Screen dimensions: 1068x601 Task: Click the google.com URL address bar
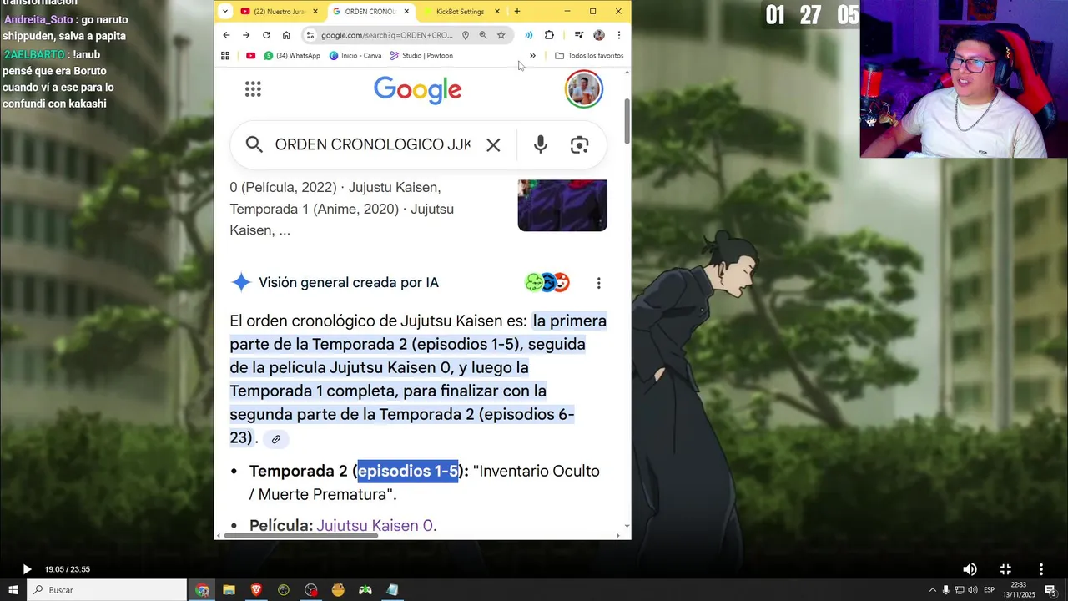coord(387,35)
